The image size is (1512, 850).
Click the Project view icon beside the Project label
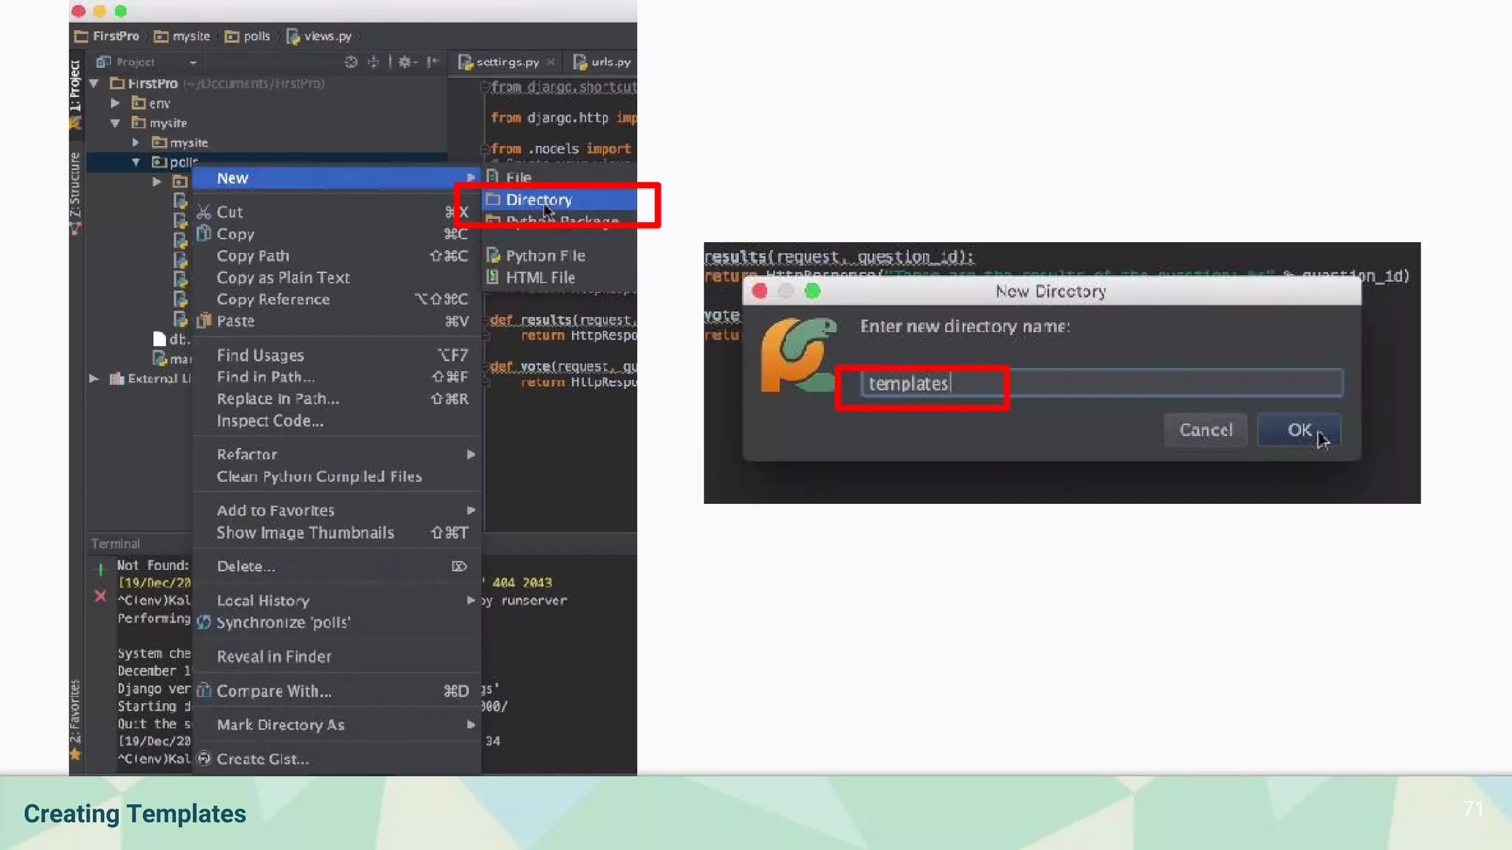[x=103, y=62]
